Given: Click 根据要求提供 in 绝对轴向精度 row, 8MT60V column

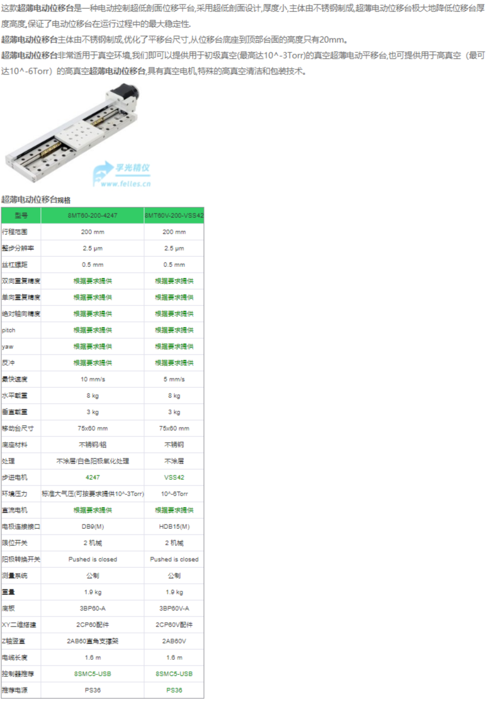Looking at the screenshot, I should coord(174,314).
